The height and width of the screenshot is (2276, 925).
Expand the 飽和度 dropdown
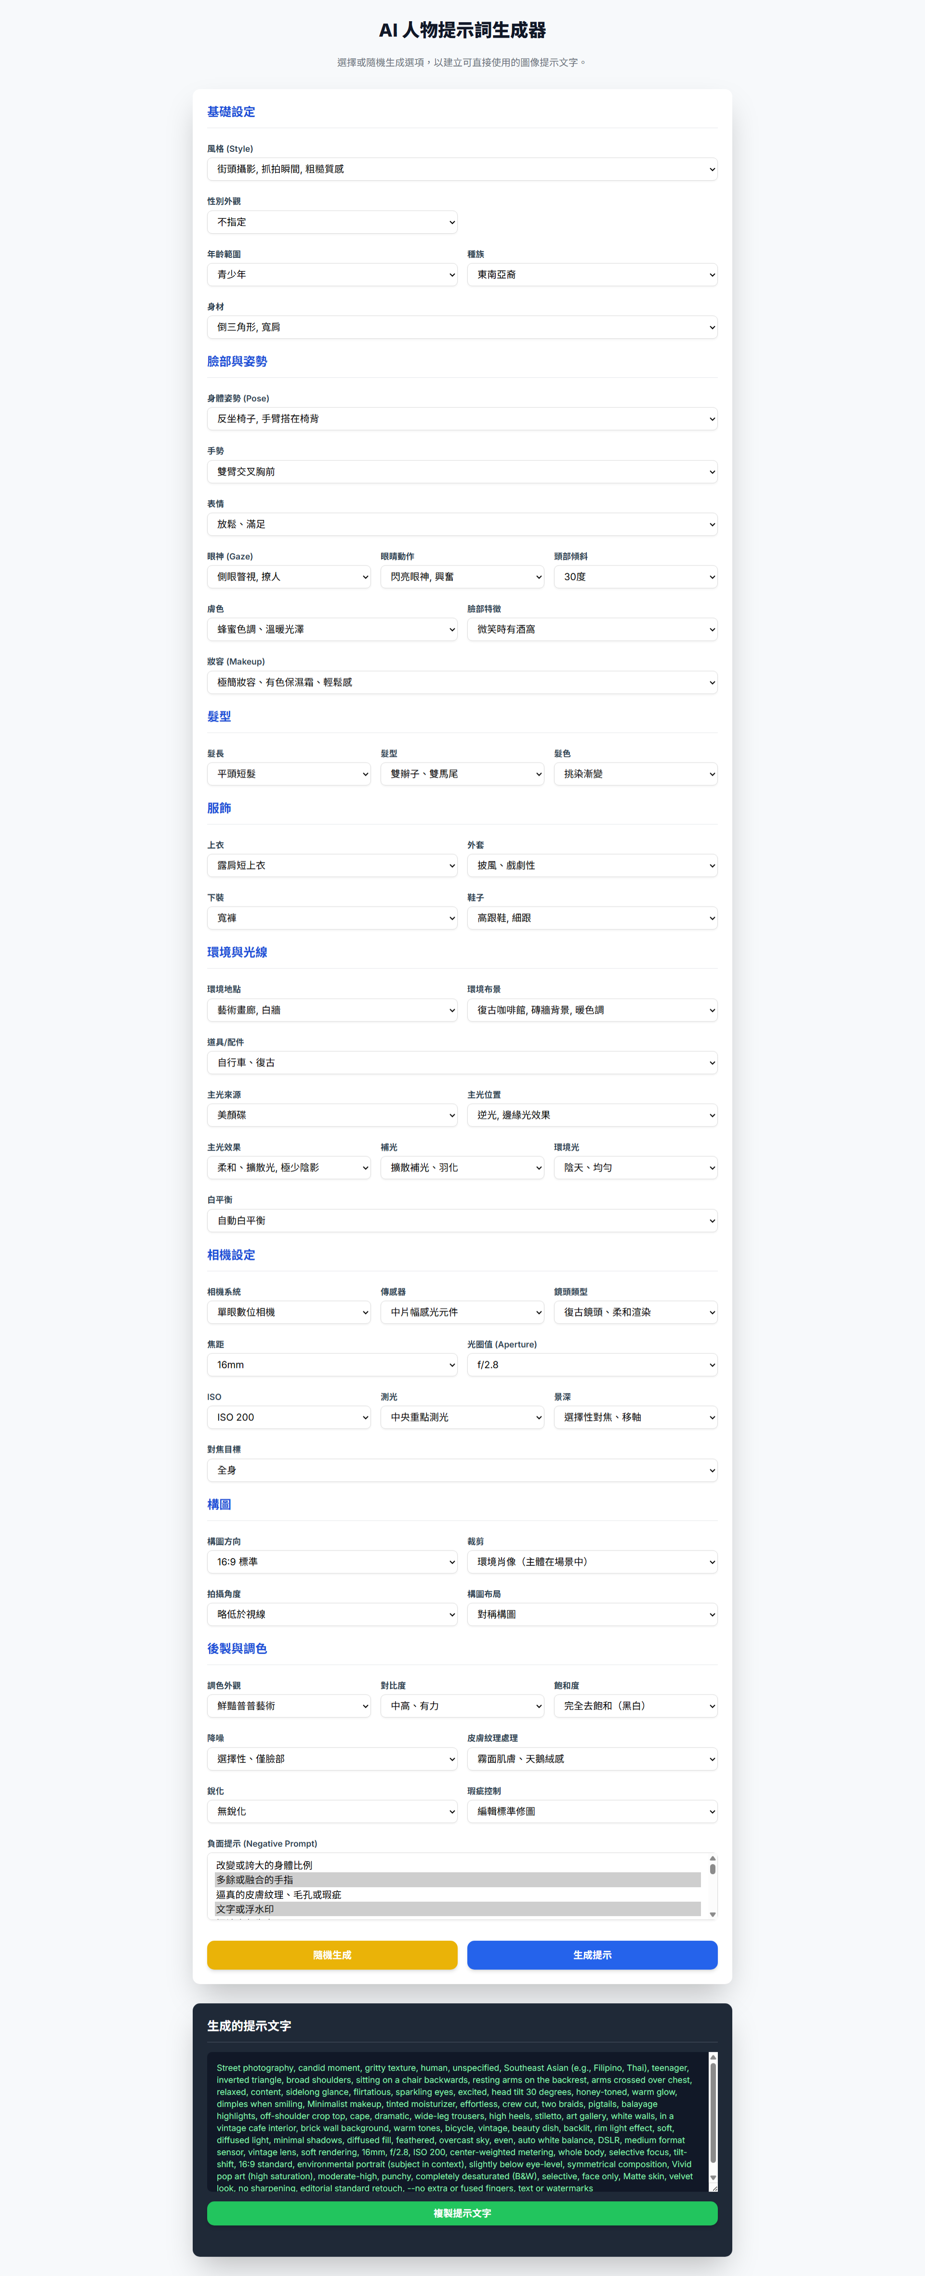(x=634, y=1705)
